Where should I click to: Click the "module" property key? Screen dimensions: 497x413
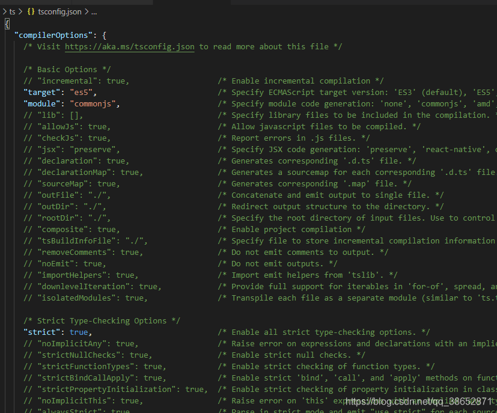click(x=42, y=103)
